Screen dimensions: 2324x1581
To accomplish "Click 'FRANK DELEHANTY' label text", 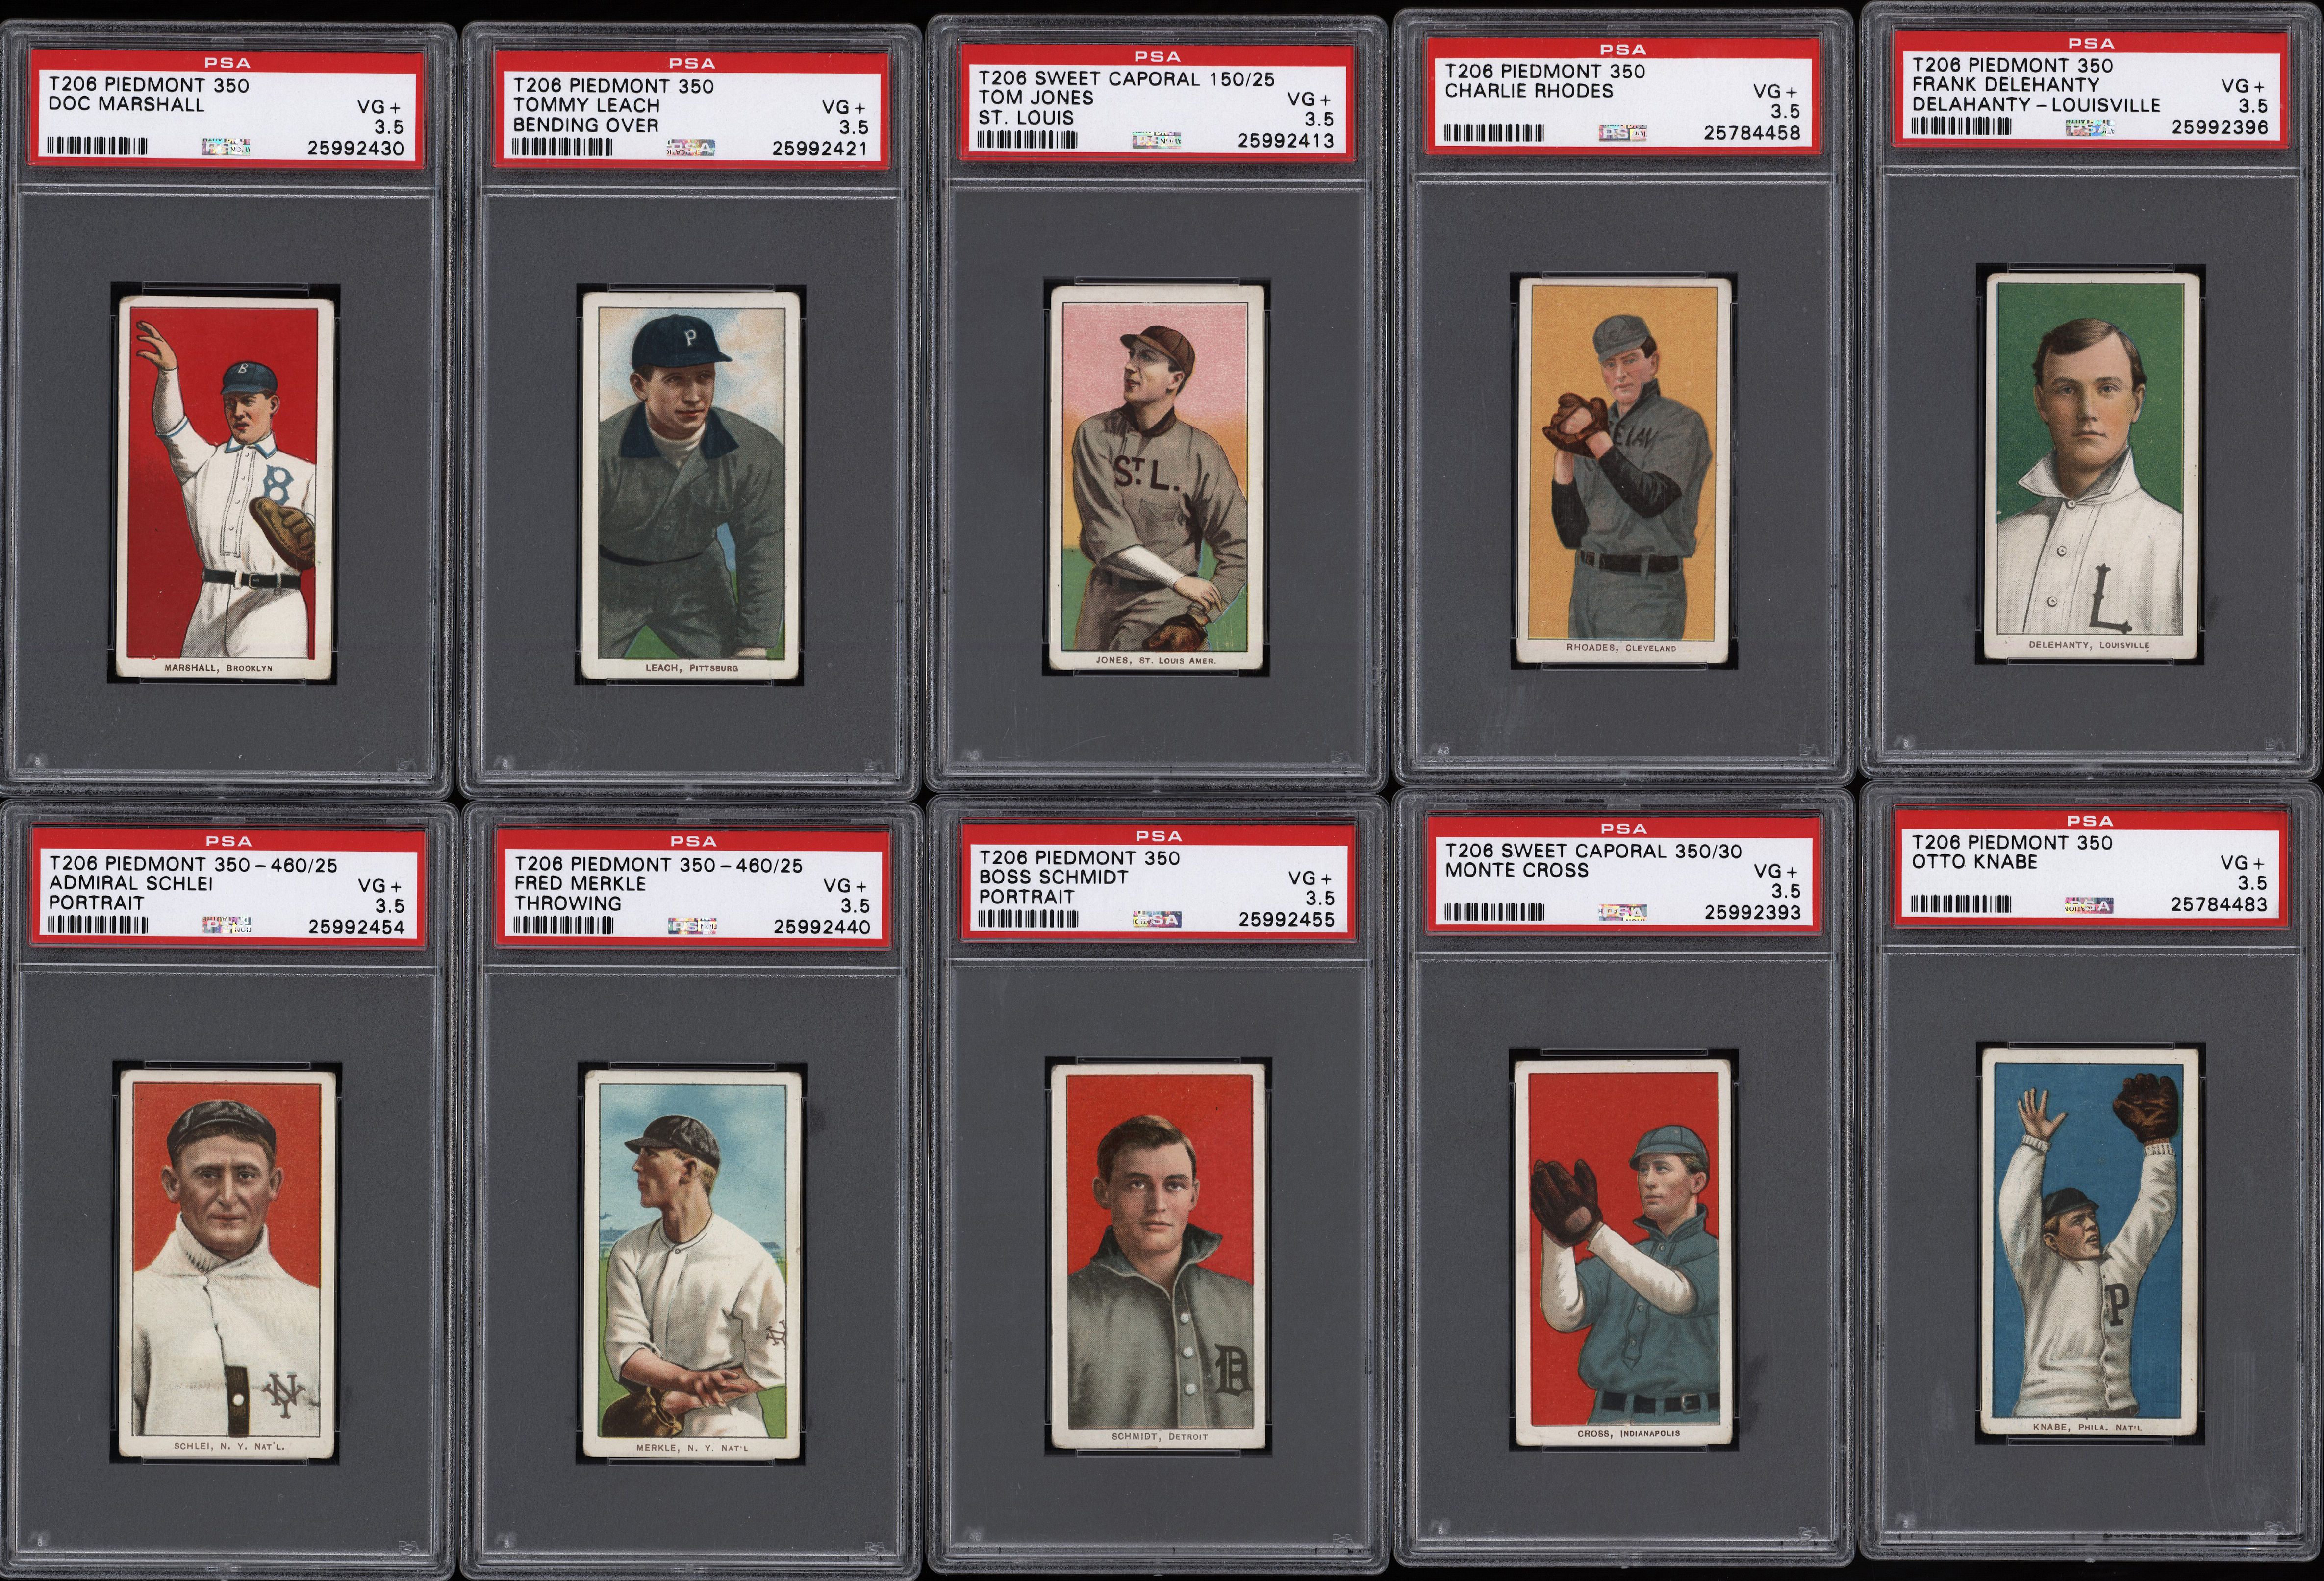I will (x=2005, y=85).
